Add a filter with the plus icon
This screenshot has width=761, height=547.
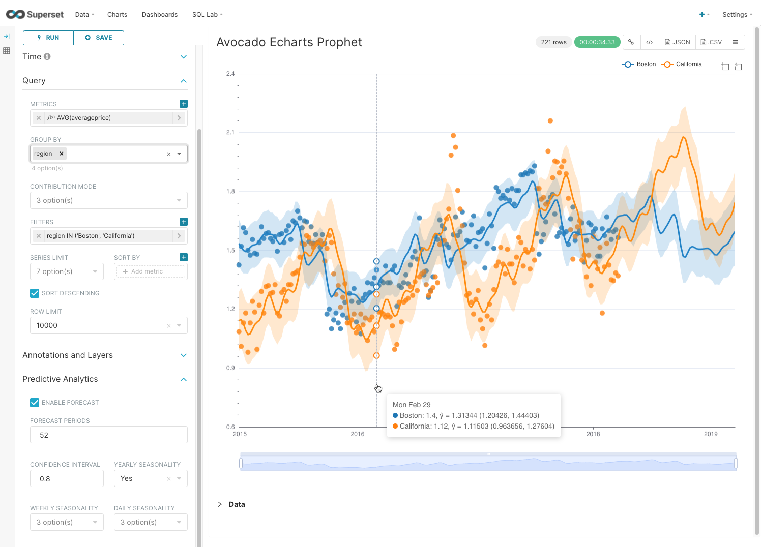point(183,222)
